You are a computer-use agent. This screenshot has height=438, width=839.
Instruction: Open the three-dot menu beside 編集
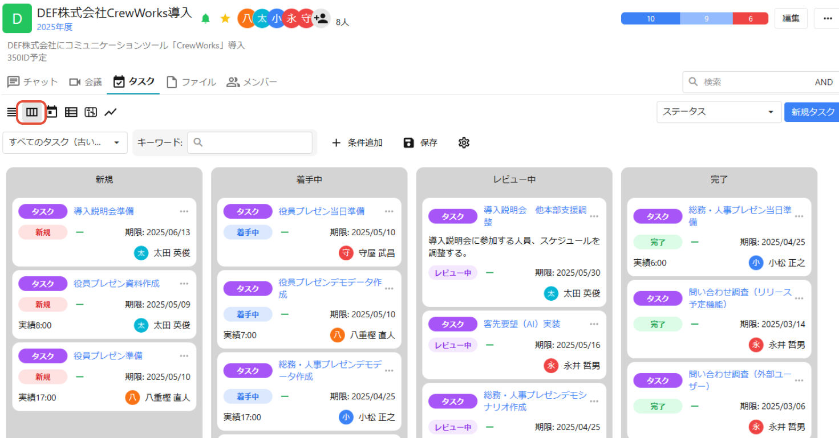(828, 18)
